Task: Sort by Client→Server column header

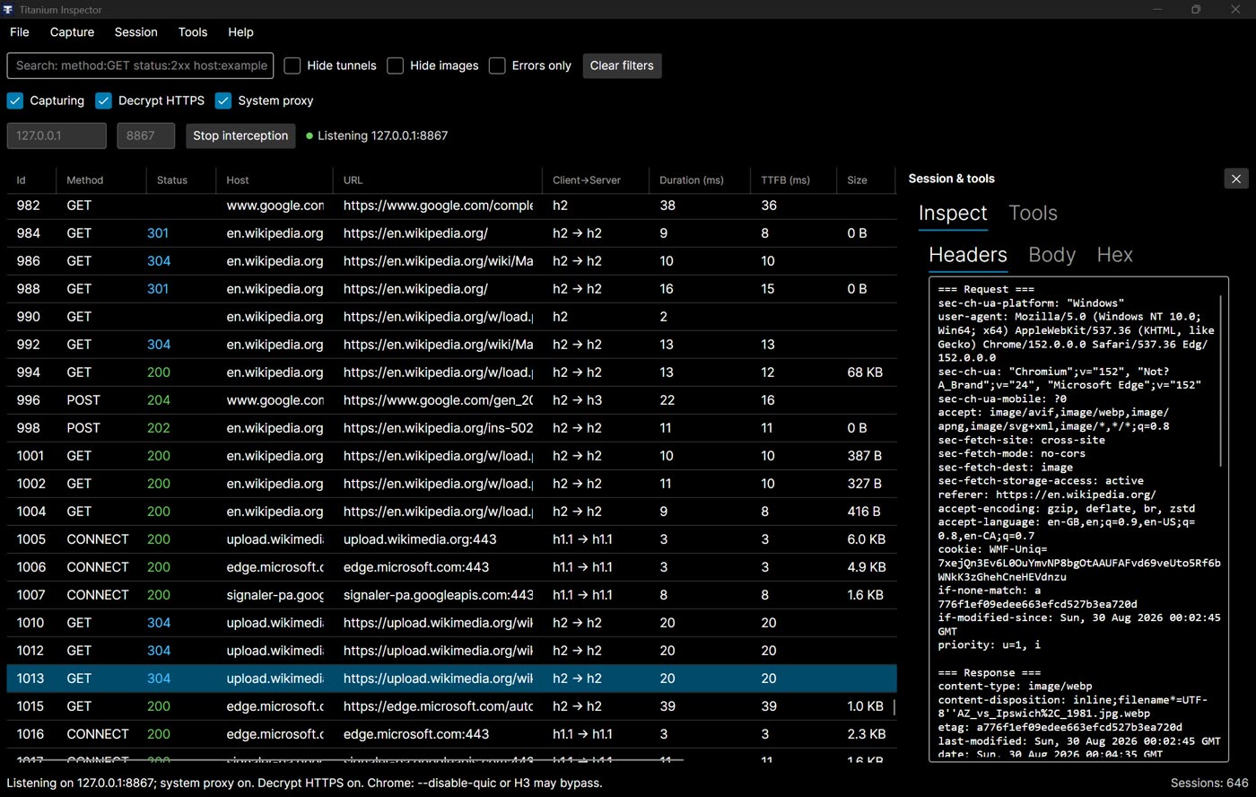Action: pyautogui.click(x=595, y=180)
